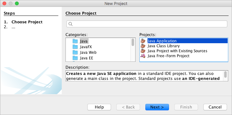This screenshot has height=115, width=232.
Task: Choose Java Class Library project type
Action: (x=164, y=46)
